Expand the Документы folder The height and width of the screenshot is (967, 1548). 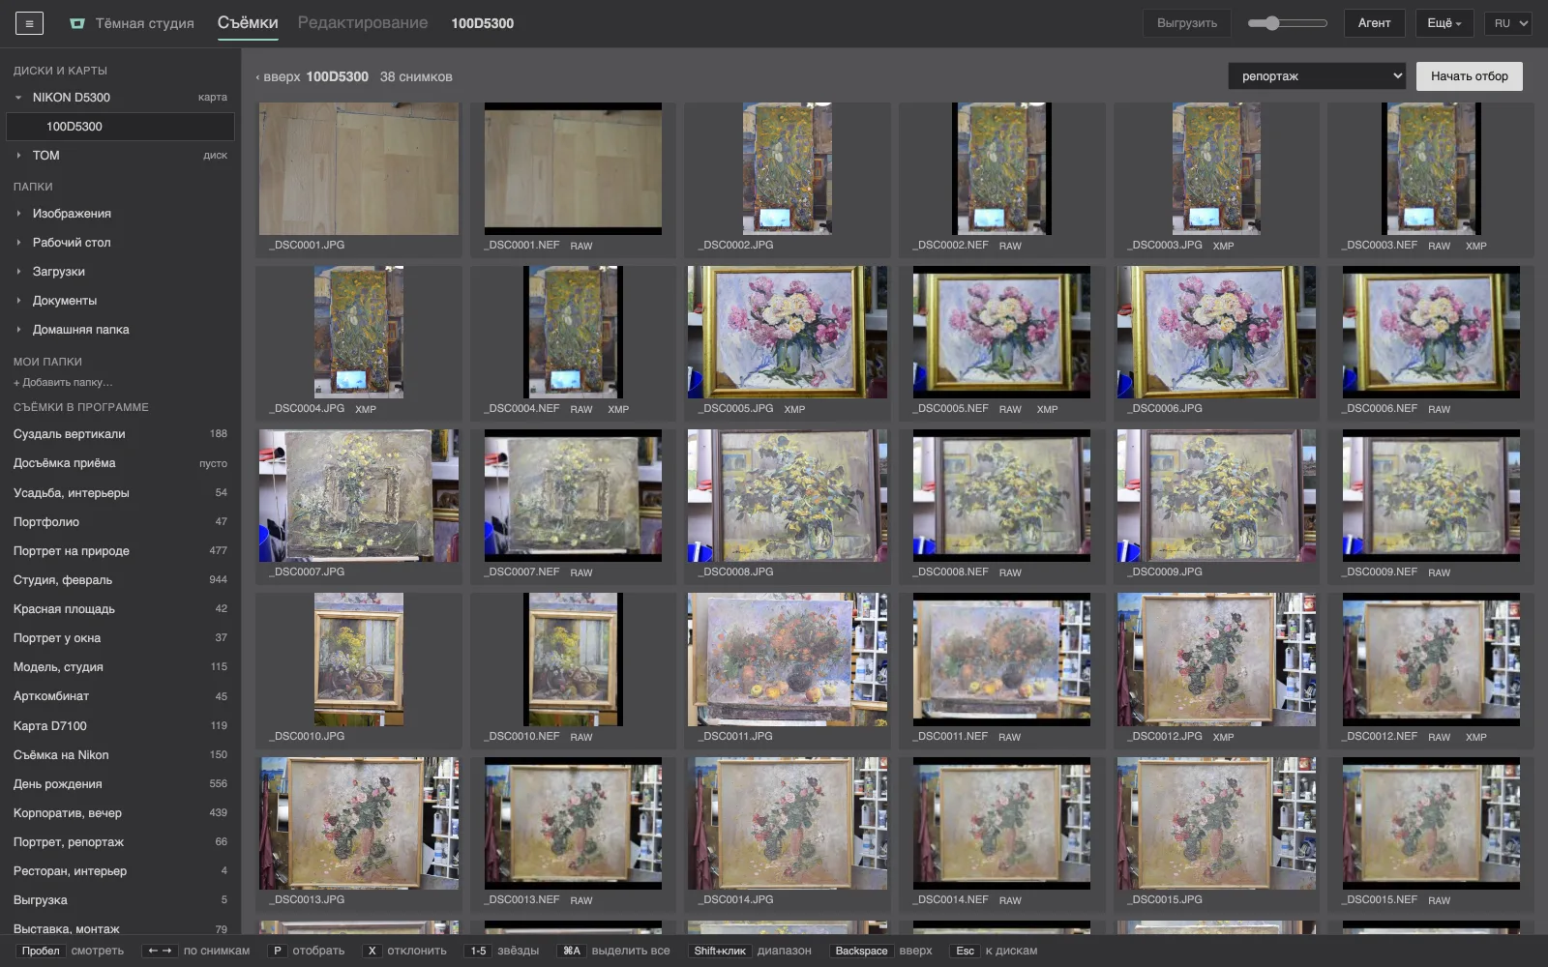(x=18, y=301)
